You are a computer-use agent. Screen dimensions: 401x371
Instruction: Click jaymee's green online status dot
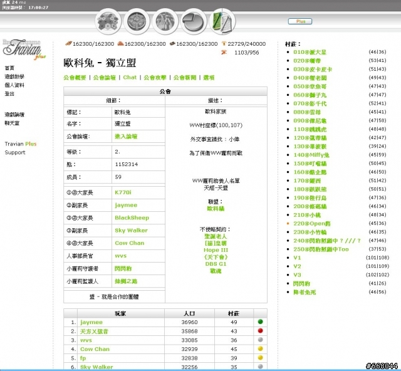(x=261, y=322)
